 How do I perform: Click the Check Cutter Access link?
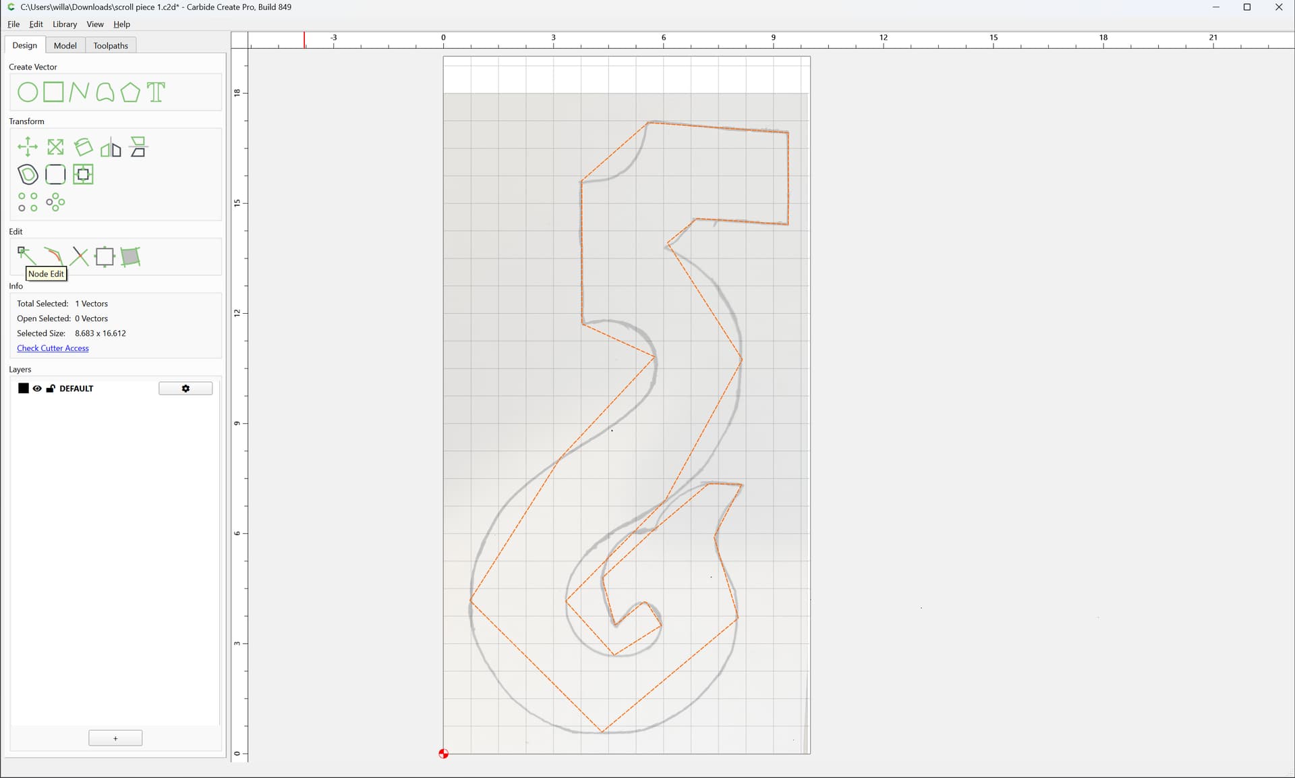(x=53, y=348)
